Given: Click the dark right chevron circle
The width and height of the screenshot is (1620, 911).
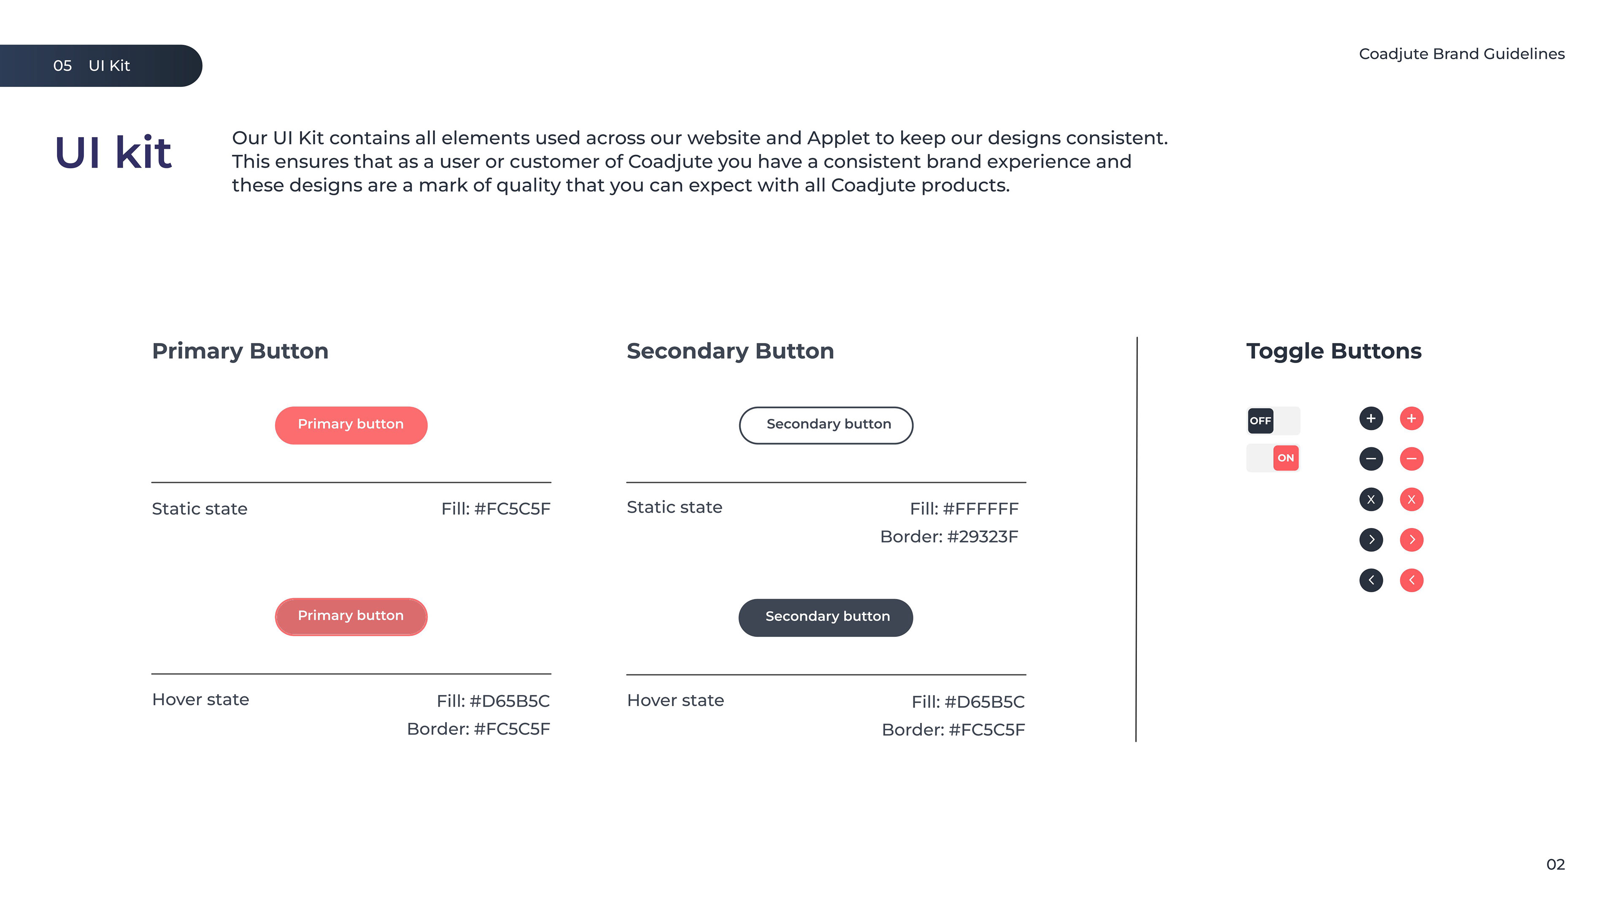Looking at the screenshot, I should point(1371,539).
